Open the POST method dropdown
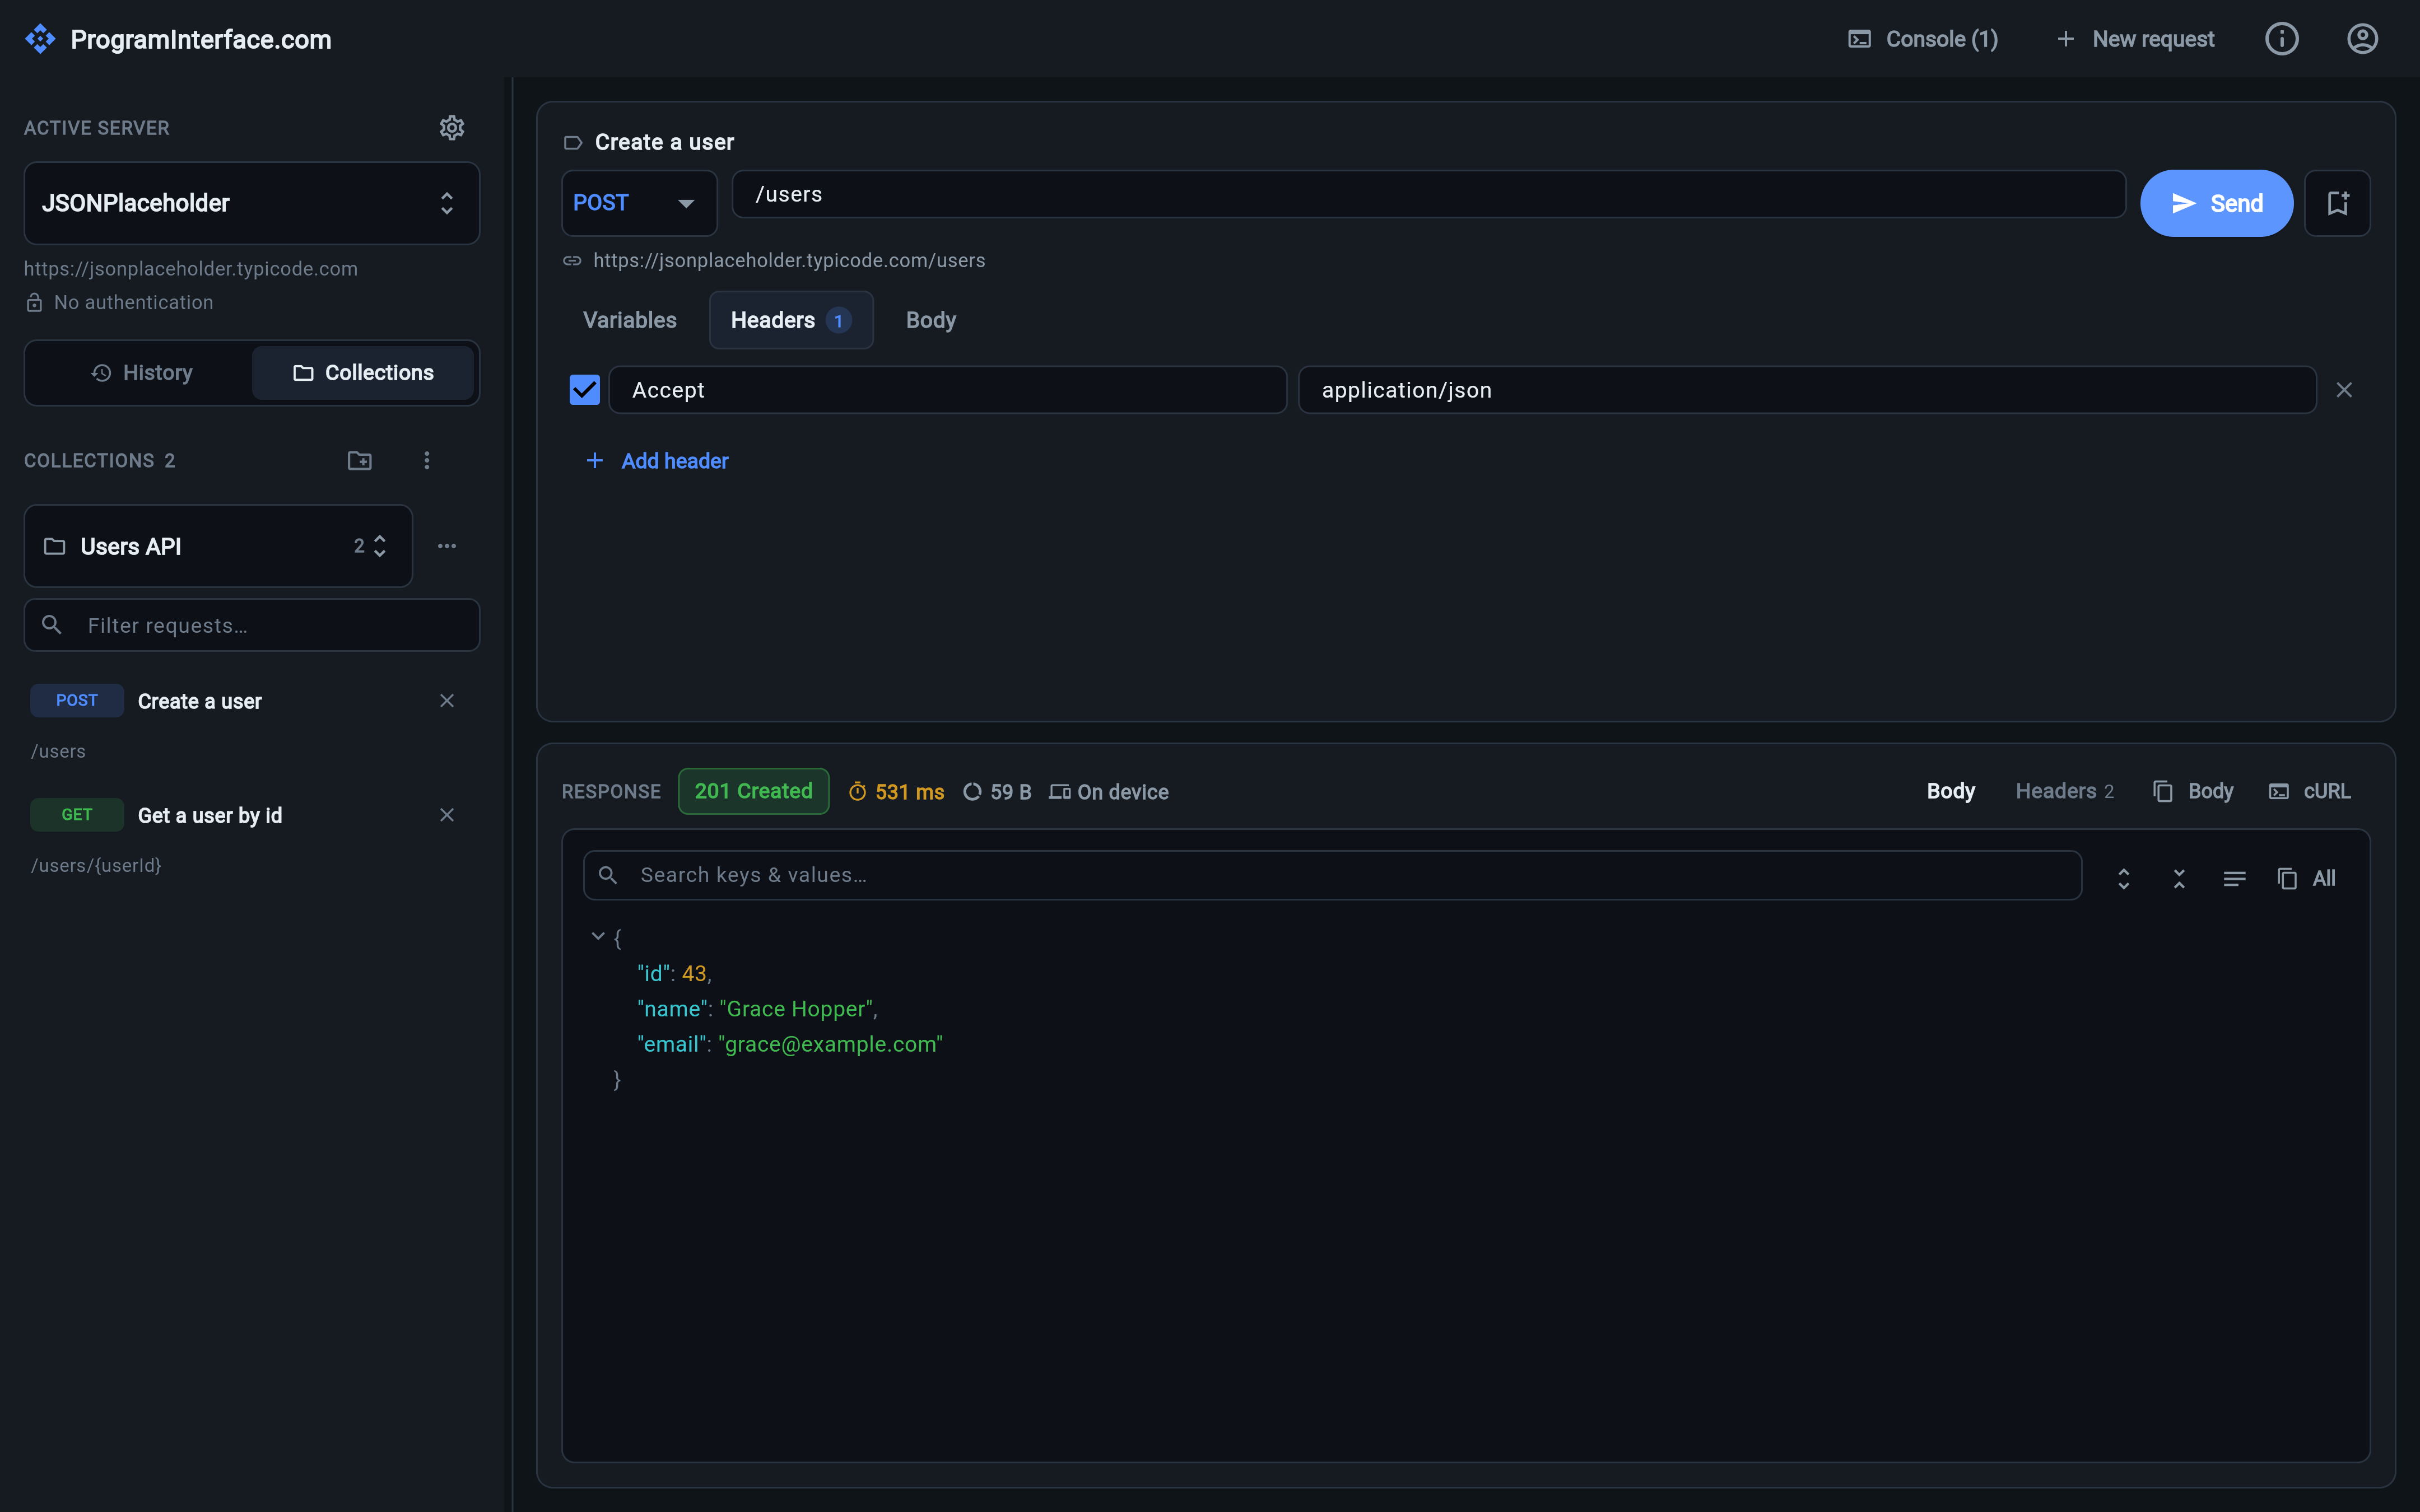2420x1512 pixels. pyautogui.click(x=639, y=203)
